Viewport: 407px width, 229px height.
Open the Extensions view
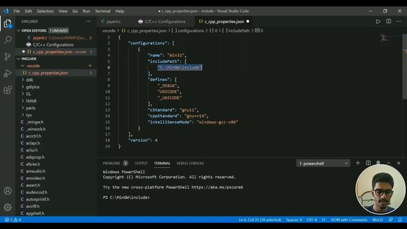pyautogui.click(x=8, y=90)
